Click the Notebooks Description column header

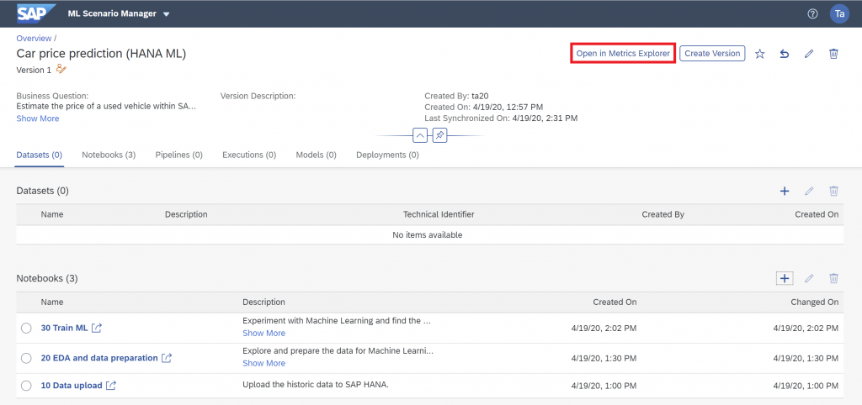point(263,302)
